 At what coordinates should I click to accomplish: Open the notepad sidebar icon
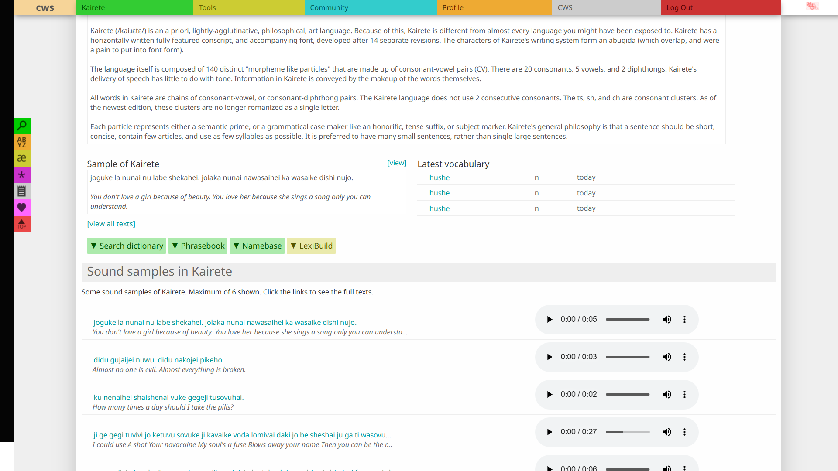pos(22,191)
